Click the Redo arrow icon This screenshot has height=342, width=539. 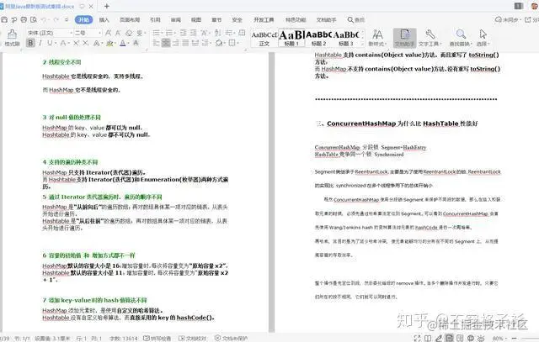[56, 19]
